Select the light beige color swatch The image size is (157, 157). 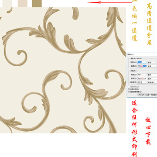pyautogui.click(x=23, y=3)
